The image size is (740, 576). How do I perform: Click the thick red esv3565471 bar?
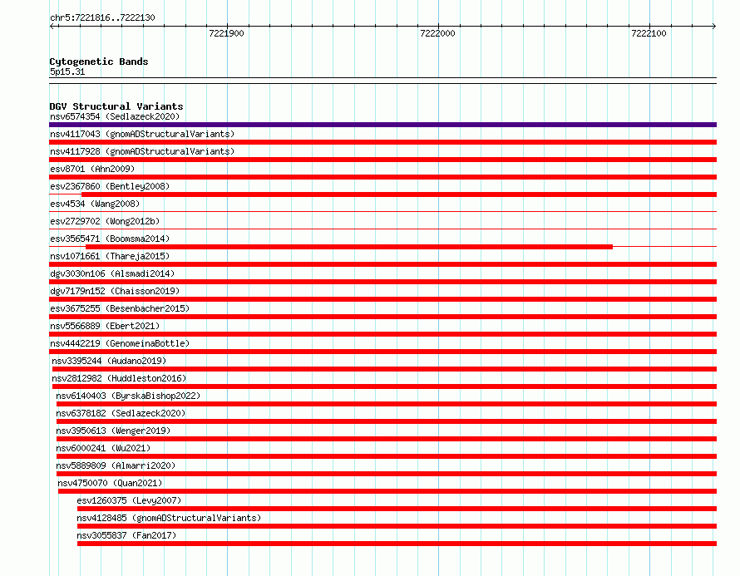[349, 247]
